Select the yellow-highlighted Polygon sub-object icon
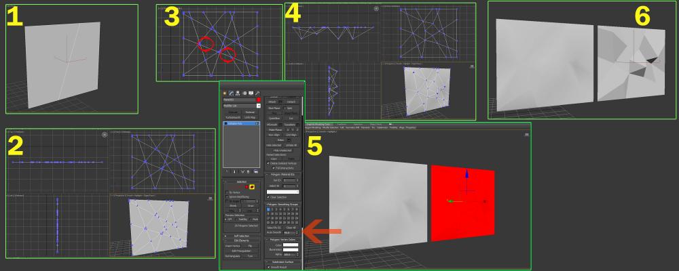Viewport: 679px width, 271px height. [x=252, y=187]
